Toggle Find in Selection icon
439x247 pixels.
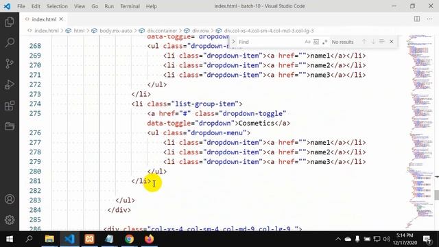point(381,42)
